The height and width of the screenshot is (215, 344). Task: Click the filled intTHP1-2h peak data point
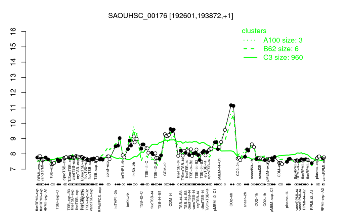120,138
